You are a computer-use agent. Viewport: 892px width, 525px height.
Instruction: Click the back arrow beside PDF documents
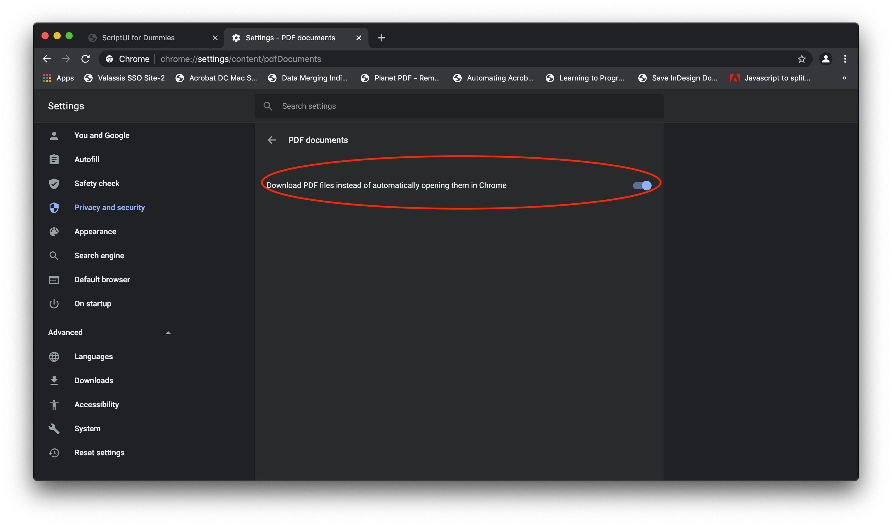click(x=271, y=140)
